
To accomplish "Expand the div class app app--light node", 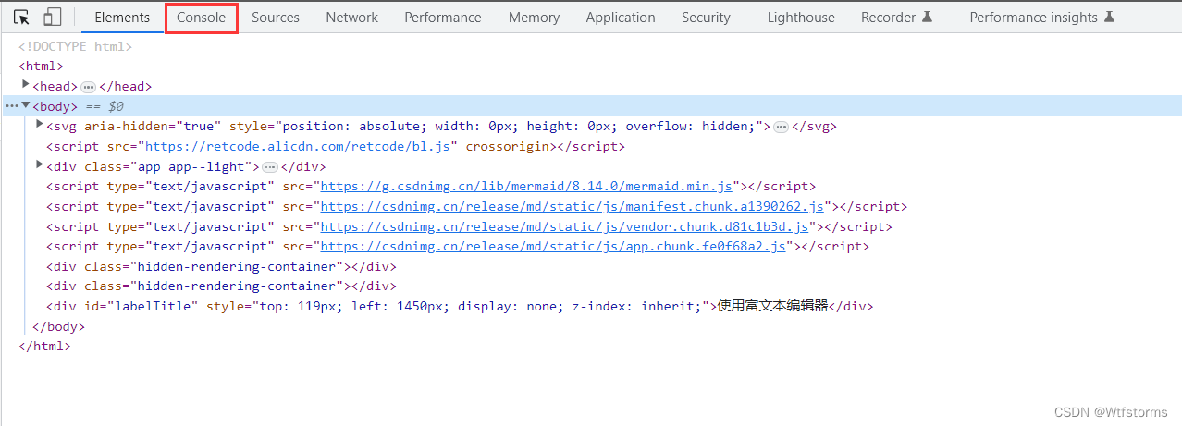I will [x=40, y=164].
